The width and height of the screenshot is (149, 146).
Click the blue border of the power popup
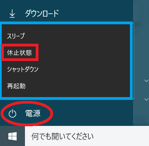coord(66,23)
